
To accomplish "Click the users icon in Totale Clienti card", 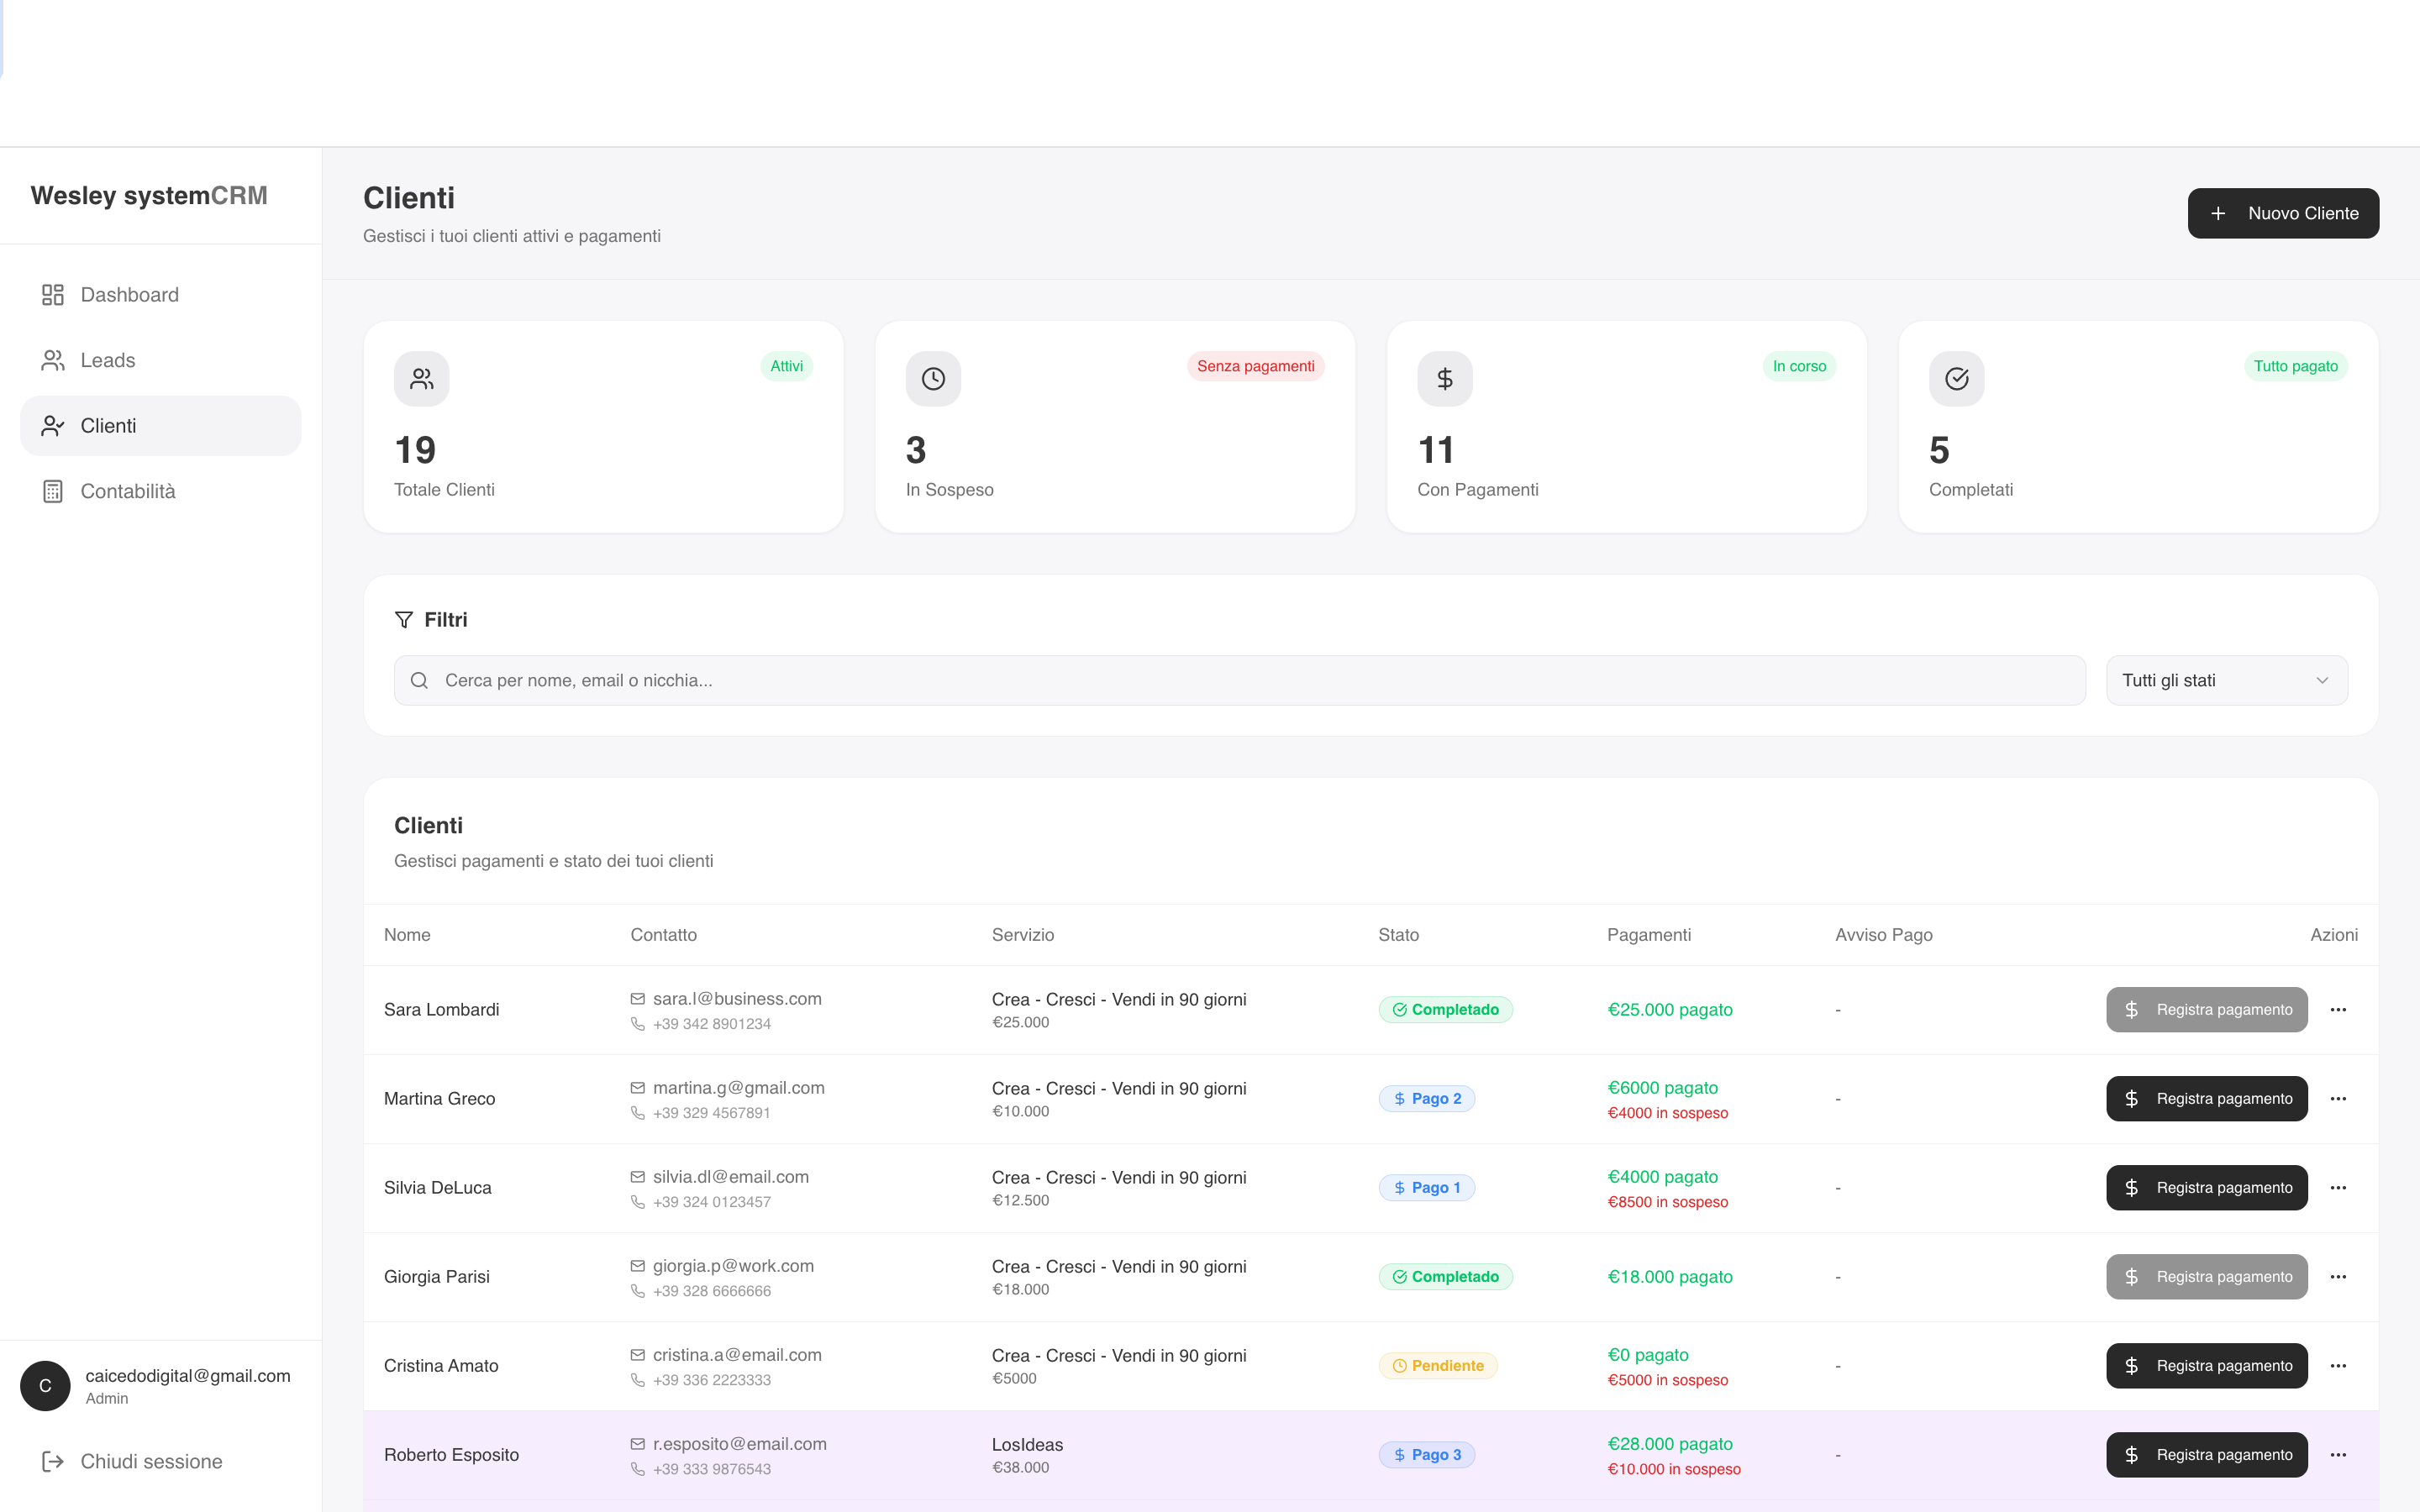I will tap(422, 379).
